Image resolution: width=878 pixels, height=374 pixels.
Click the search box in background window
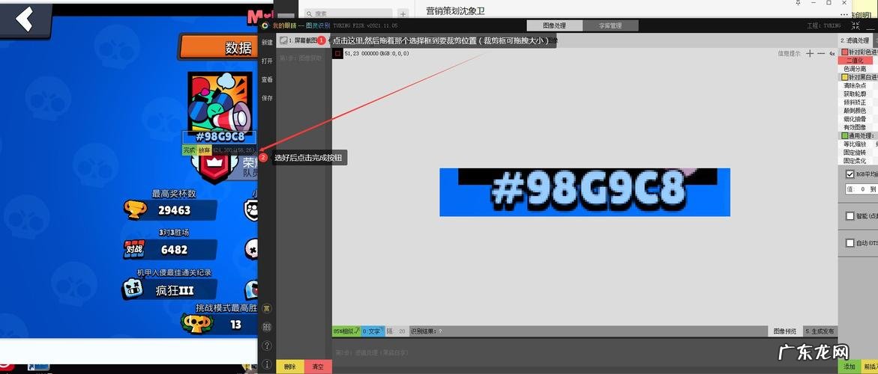coord(349,13)
